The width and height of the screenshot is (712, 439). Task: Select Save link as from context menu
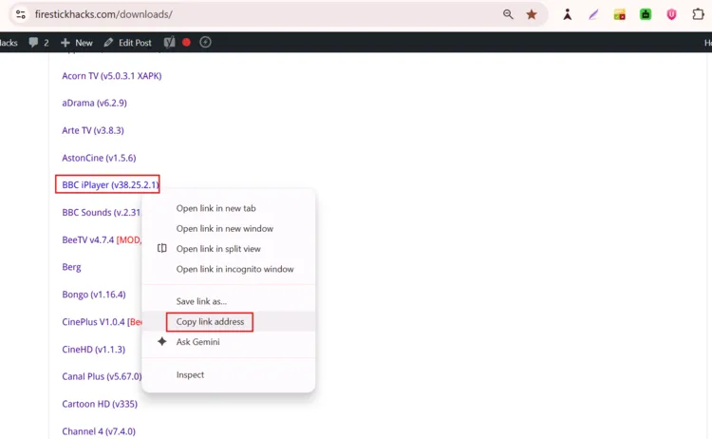(x=229, y=301)
